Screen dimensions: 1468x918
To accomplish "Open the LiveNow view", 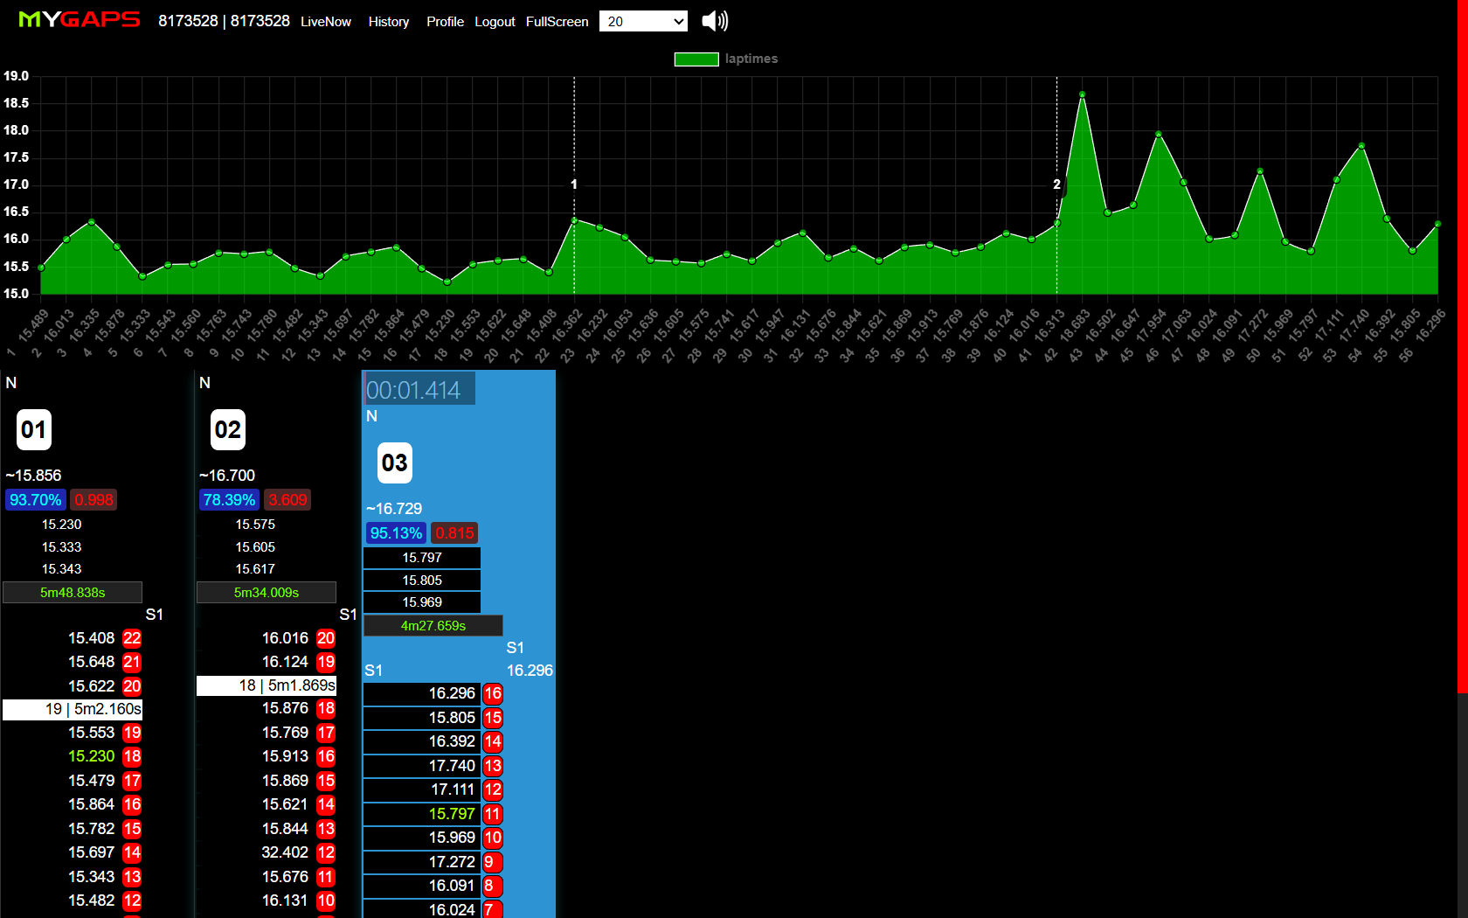I will tap(325, 22).
